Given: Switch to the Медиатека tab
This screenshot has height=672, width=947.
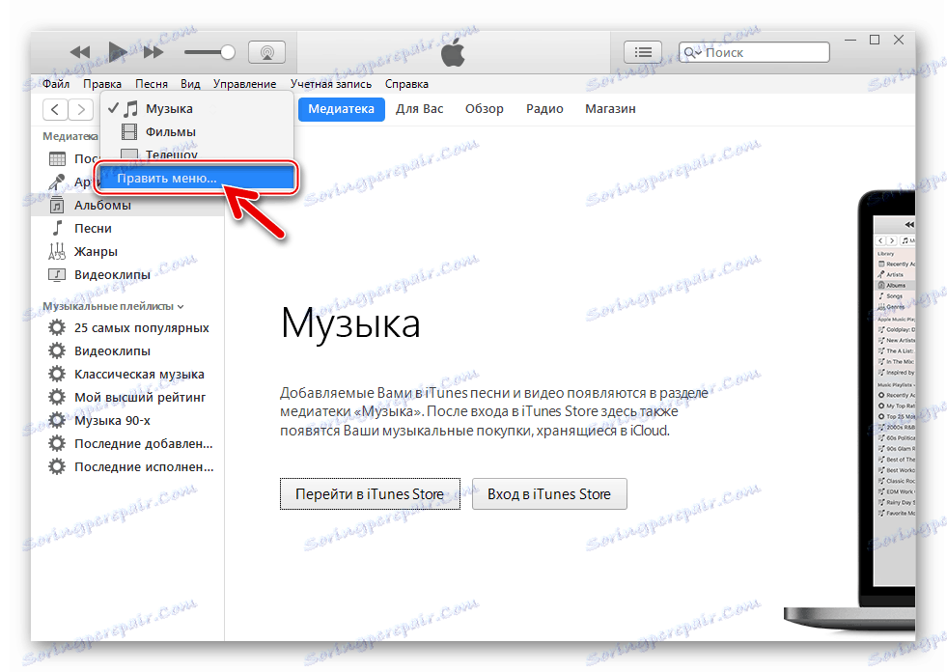Looking at the screenshot, I should [x=341, y=109].
